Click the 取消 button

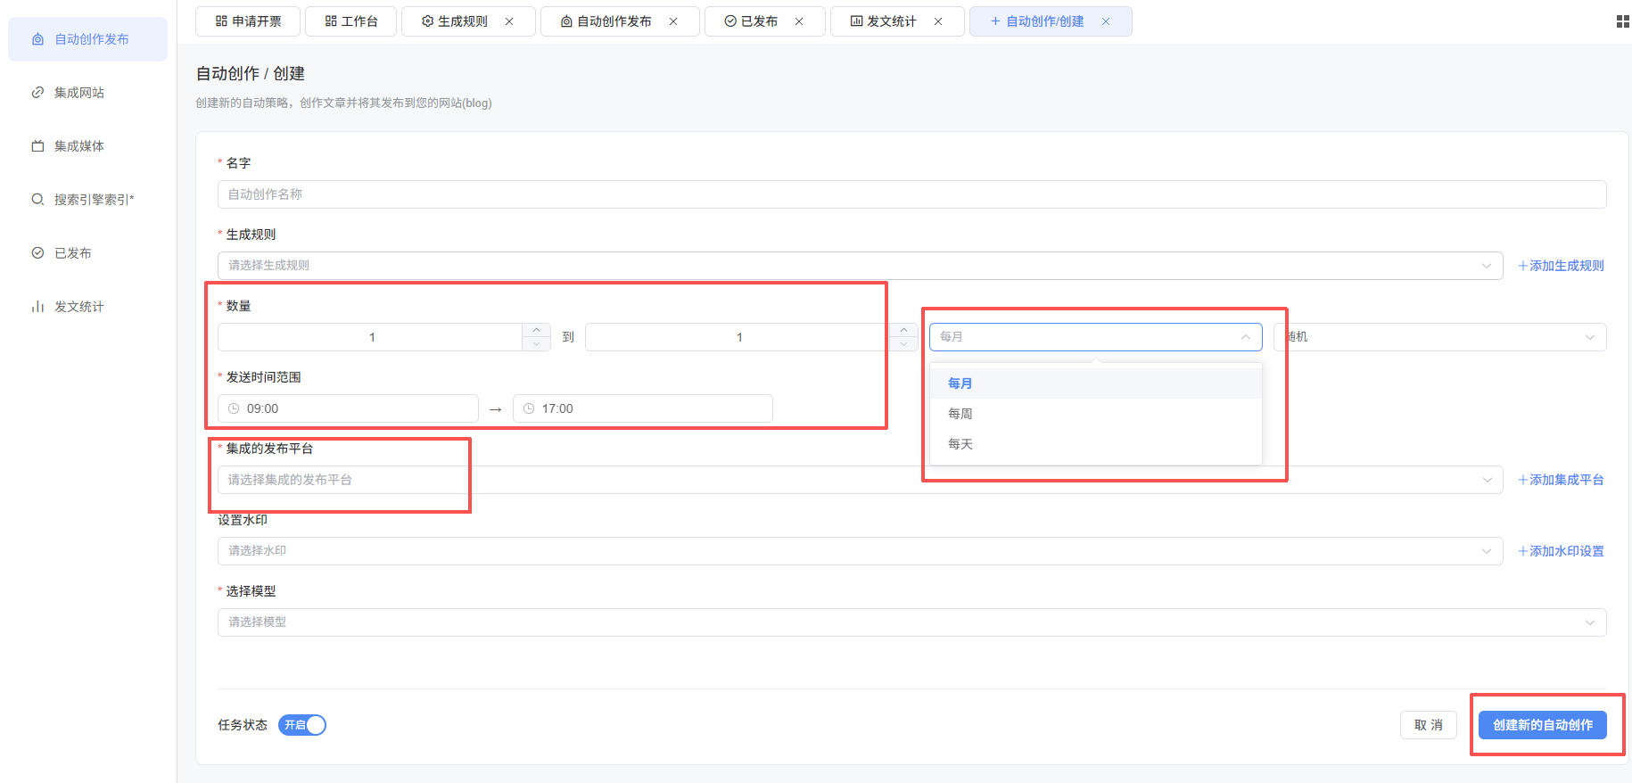[x=1428, y=725]
